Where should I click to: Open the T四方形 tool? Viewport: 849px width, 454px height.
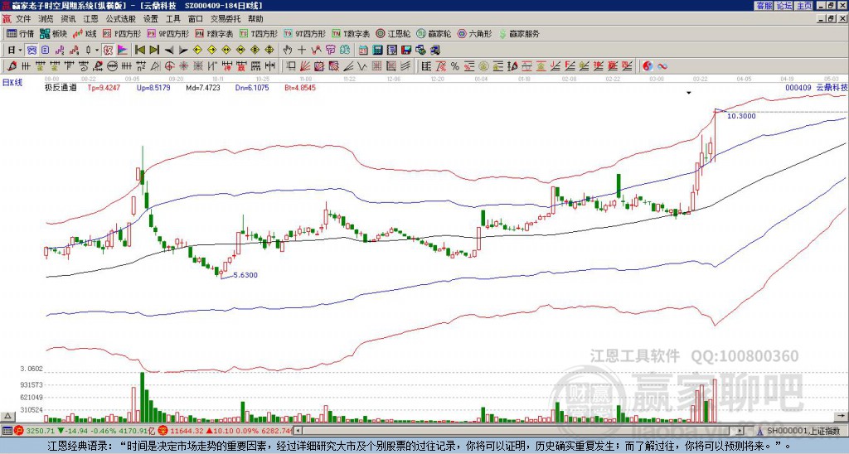(x=259, y=33)
